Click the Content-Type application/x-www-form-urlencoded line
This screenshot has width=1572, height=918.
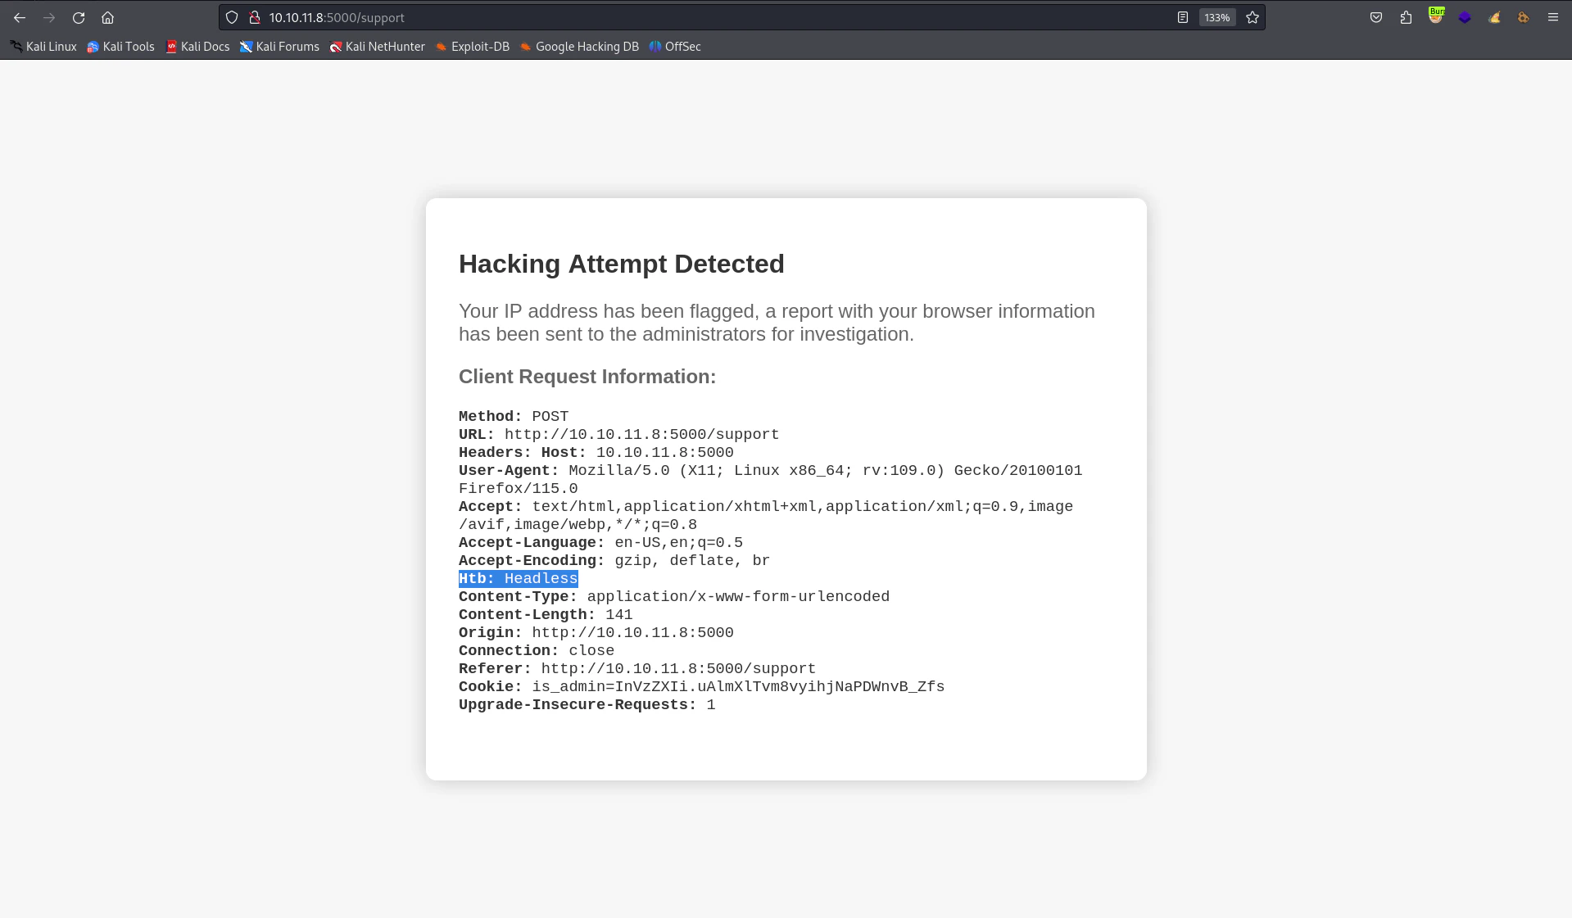pos(674,596)
